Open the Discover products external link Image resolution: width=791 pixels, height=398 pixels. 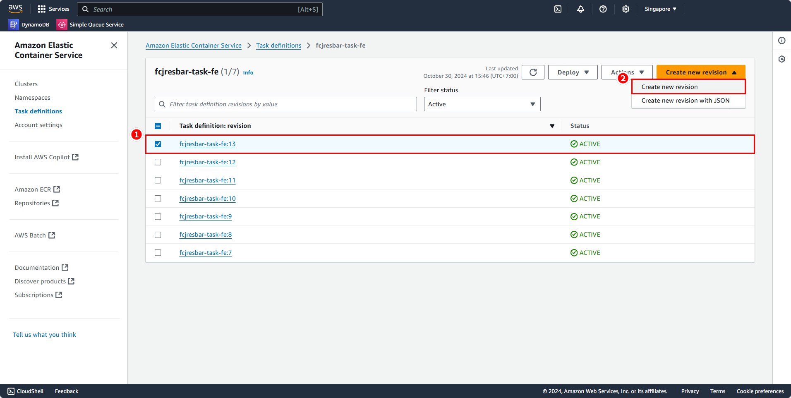coord(44,281)
